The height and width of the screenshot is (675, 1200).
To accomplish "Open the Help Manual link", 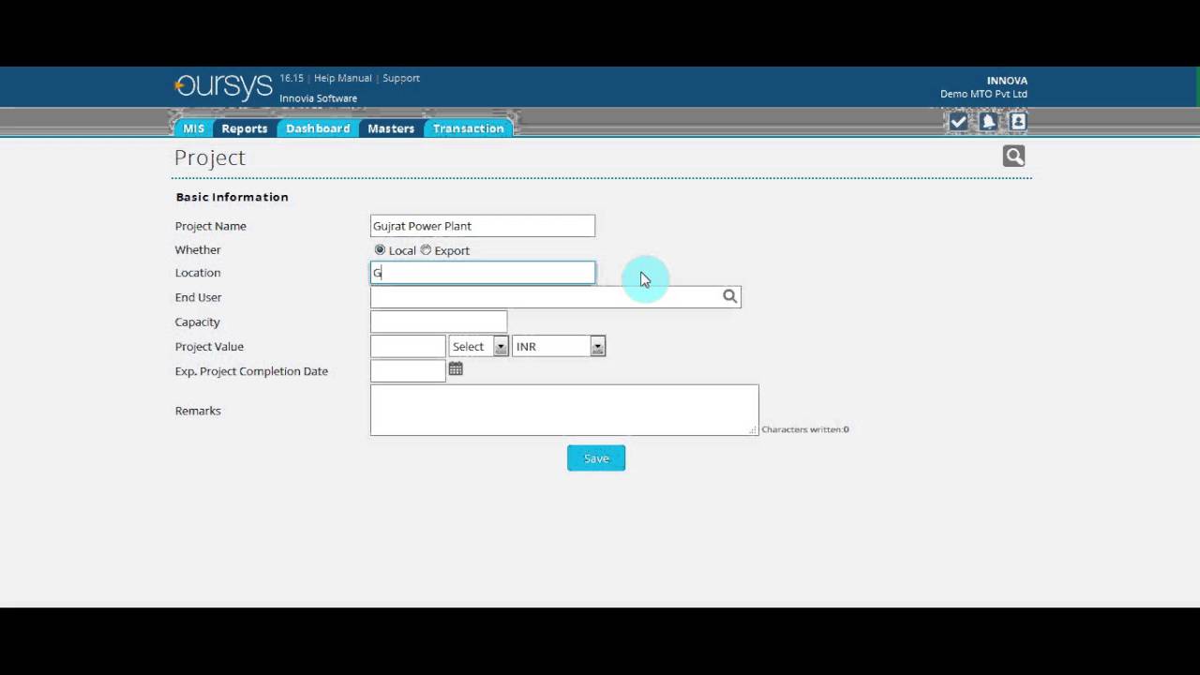I will coord(343,78).
